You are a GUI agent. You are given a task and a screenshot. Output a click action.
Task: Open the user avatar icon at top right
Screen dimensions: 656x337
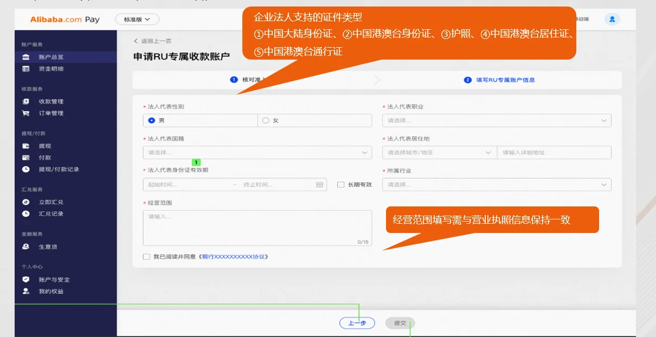[612, 20]
